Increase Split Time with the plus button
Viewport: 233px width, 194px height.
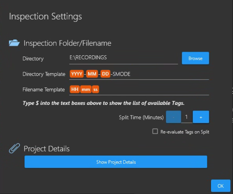tap(201, 117)
